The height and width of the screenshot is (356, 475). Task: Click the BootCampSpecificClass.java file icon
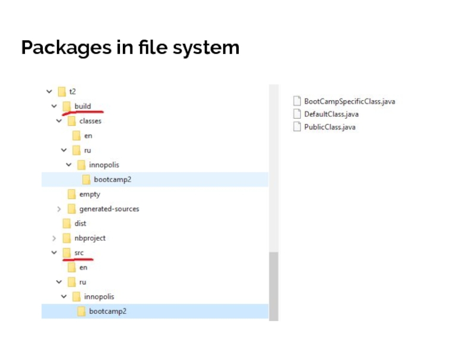[x=297, y=101]
